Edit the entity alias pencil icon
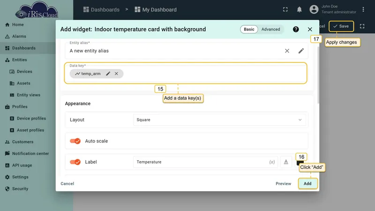375x211 pixels. click(x=301, y=51)
